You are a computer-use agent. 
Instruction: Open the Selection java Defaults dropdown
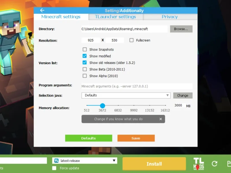(x=126, y=95)
